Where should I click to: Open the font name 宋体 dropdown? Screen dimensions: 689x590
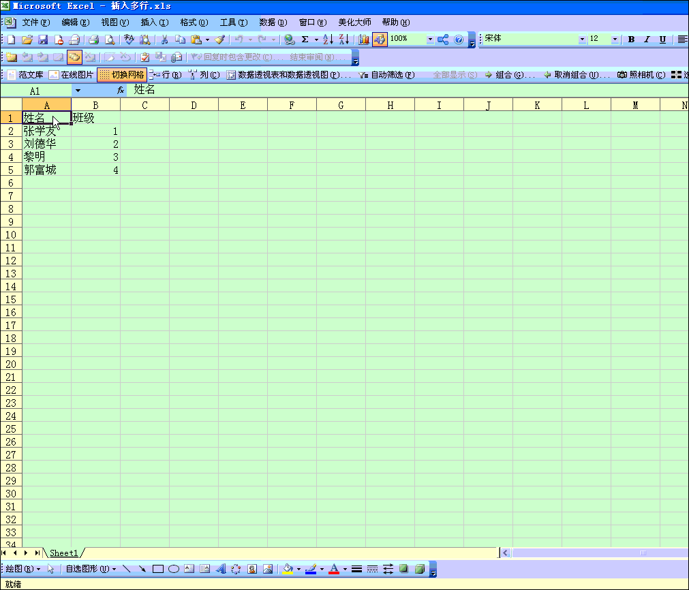(x=582, y=40)
